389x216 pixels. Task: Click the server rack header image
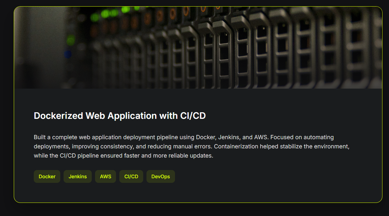[x=198, y=48]
